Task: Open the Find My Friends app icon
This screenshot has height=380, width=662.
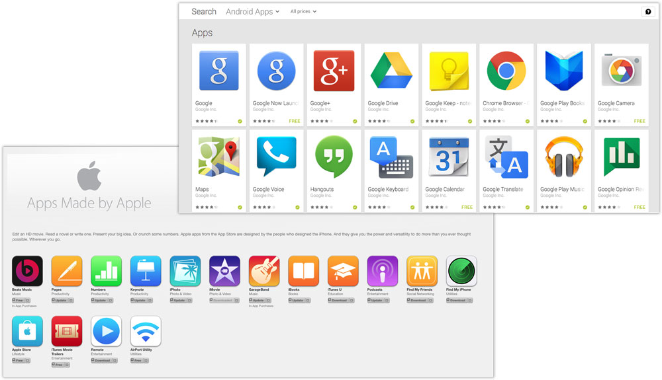Action: (x=422, y=271)
